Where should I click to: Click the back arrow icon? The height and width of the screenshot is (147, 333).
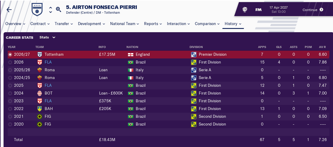point(9,10)
